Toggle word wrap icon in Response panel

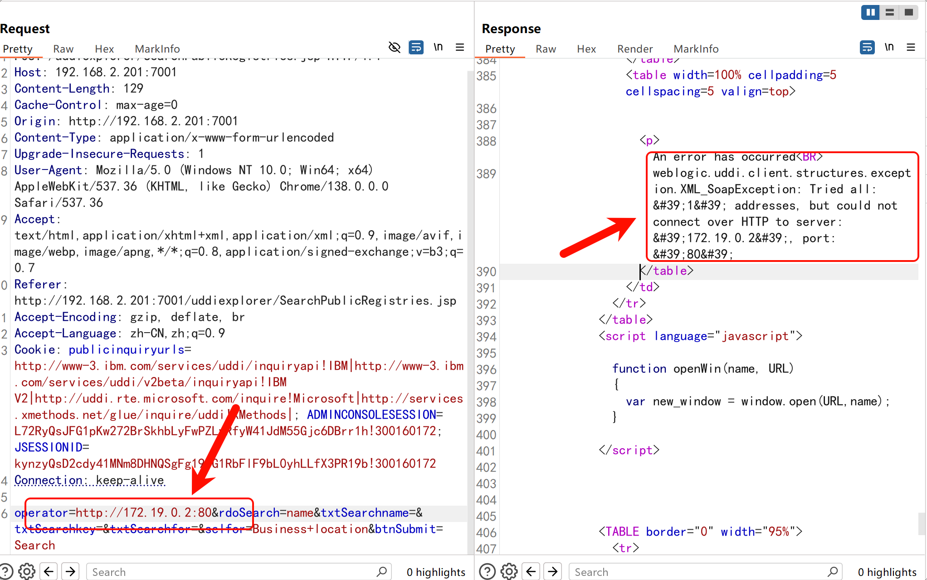click(x=867, y=48)
